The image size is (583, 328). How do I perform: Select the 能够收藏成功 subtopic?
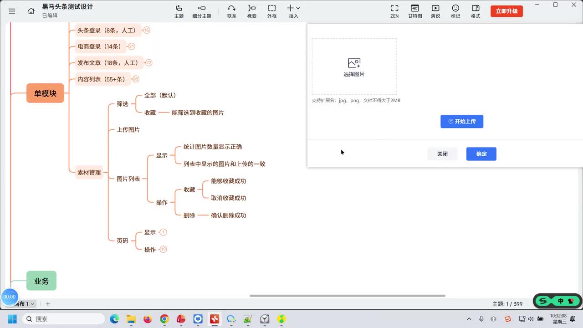point(228,181)
